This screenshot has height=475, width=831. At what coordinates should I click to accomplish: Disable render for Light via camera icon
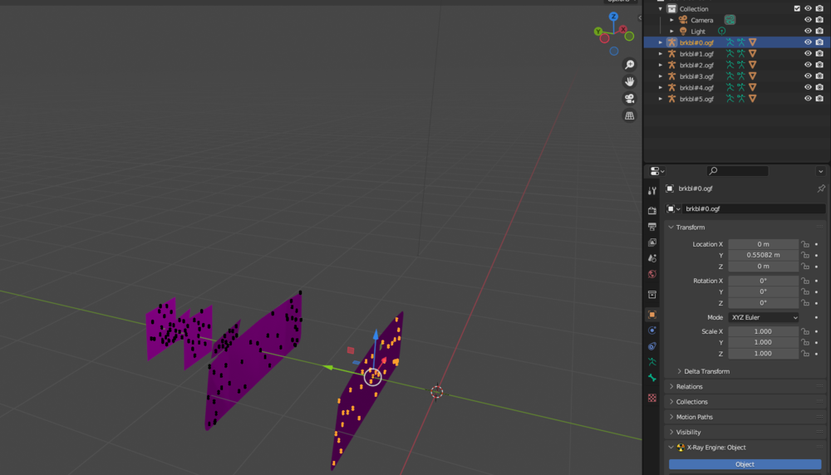(x=819, y=32)
